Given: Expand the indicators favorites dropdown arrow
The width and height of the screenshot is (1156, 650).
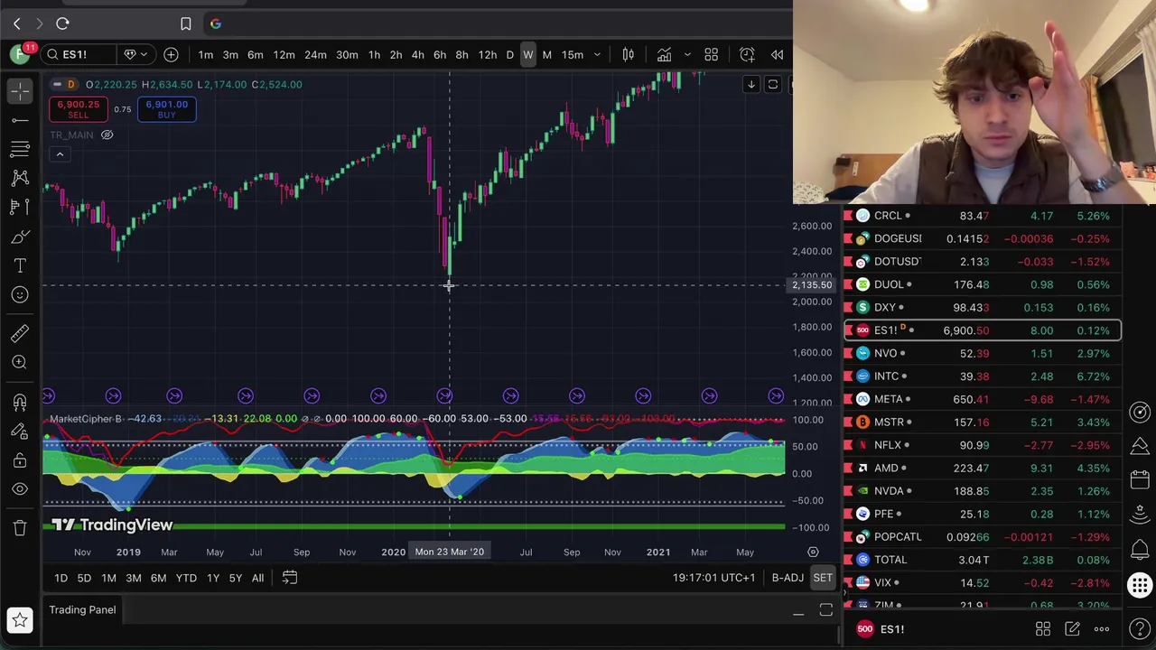Looking at the screenshot, I should [x=687, y=55].
